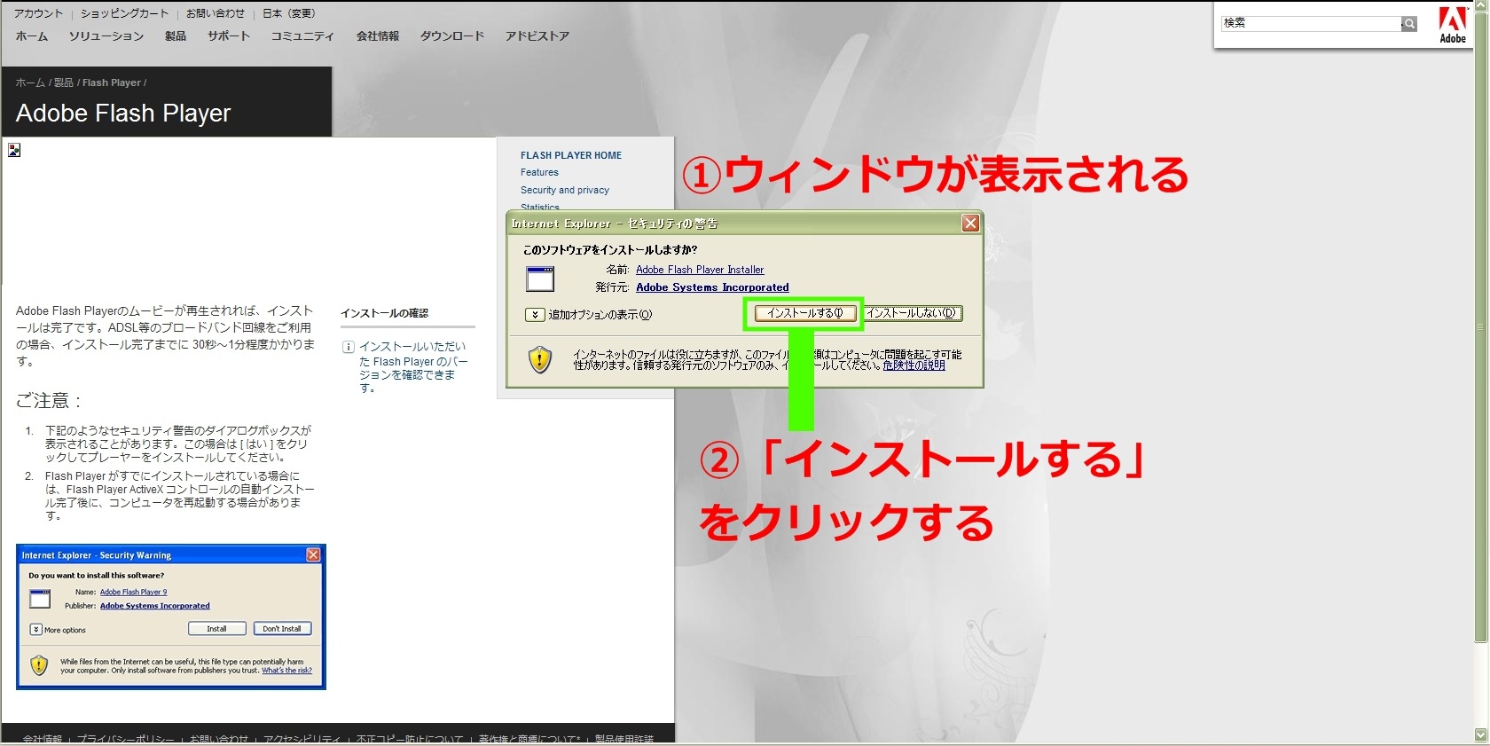The width and height of the screenshot is (1490, 746).
Task: Open the アドビストア menu
Action: pyautogui.click(x=537, y=36)
